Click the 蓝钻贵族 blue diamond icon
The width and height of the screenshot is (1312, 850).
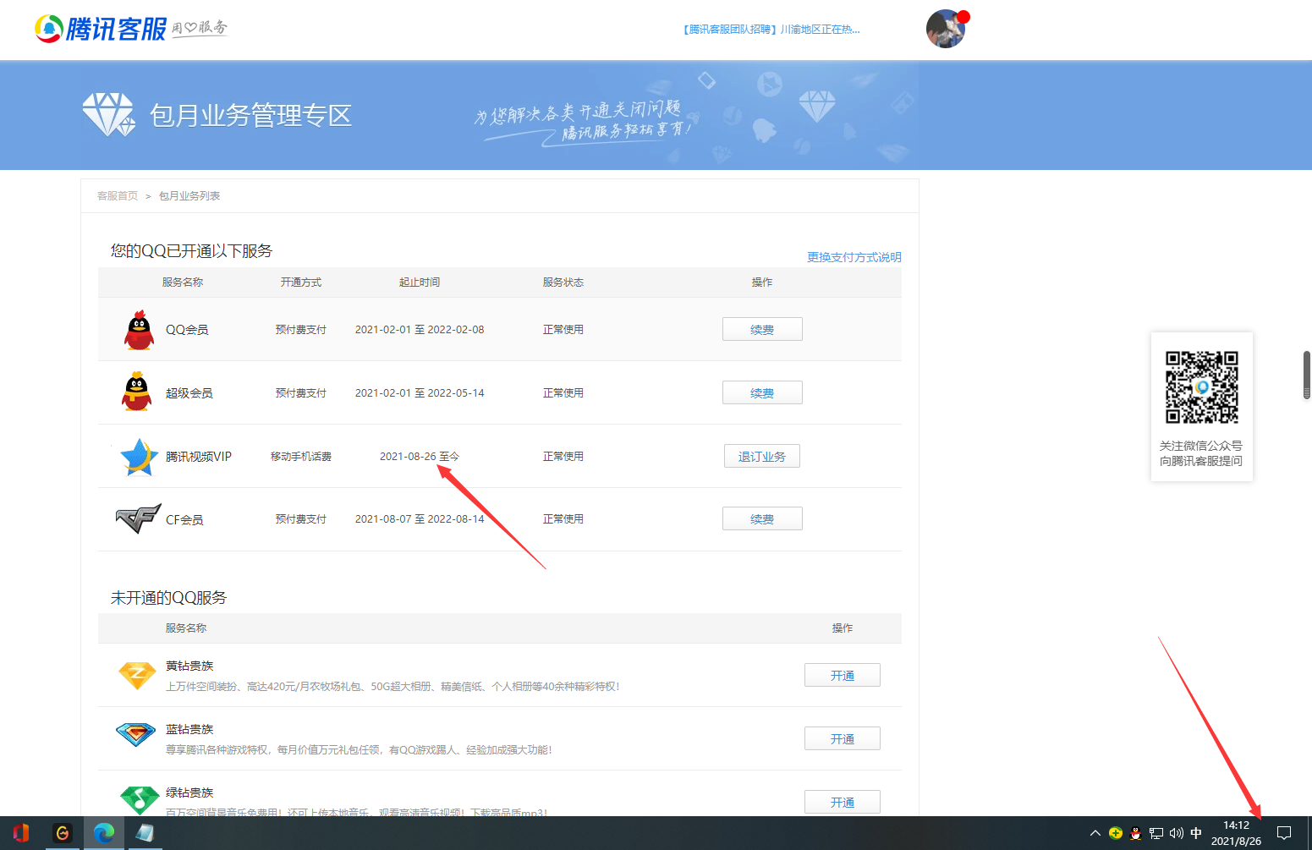pyautogui.click(x=136, y=734)
